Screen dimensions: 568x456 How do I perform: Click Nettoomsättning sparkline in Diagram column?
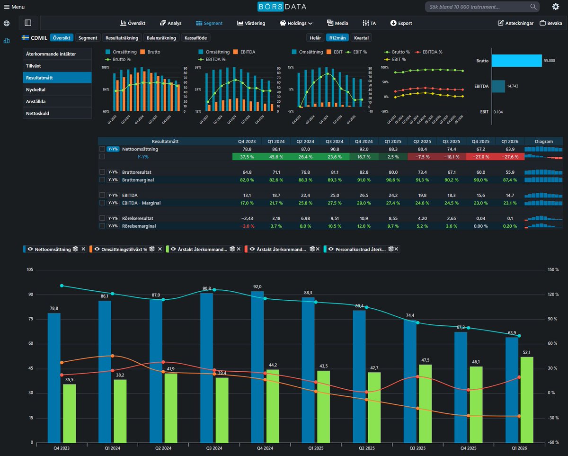point(543,149)
